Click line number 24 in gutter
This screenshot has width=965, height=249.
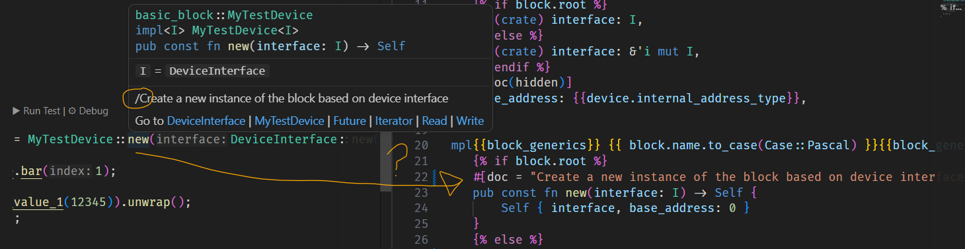[x=421, y=207]
